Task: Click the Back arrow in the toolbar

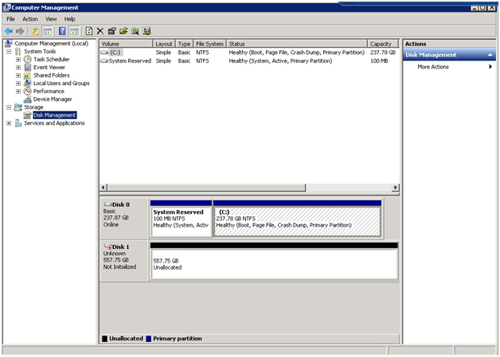Action: tap(8, 31)
